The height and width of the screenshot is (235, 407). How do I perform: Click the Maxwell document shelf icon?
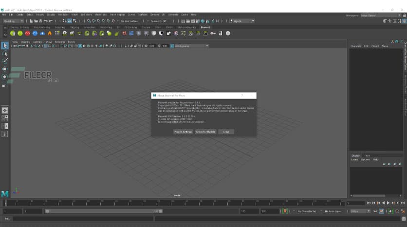click(221, 33)
